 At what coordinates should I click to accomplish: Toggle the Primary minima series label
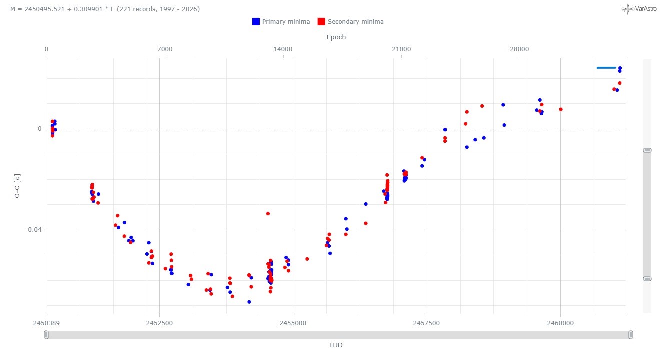pos(286,21)
